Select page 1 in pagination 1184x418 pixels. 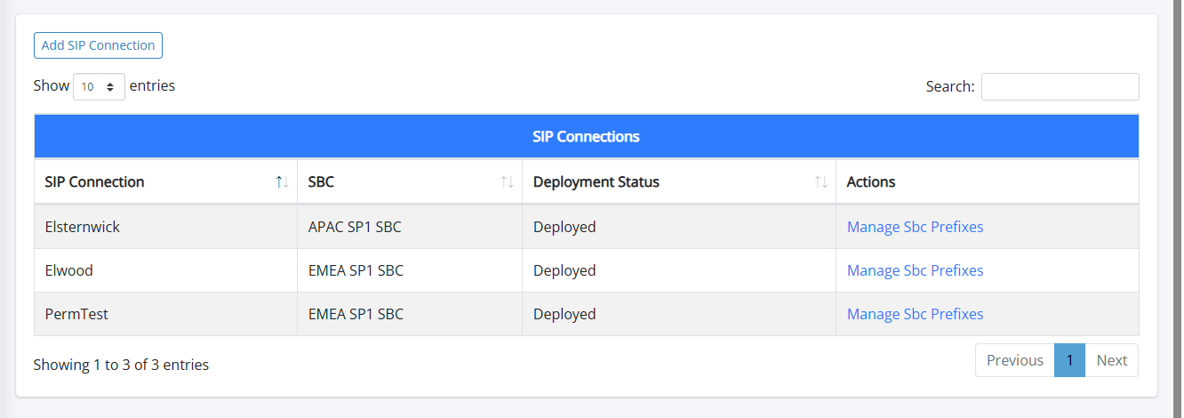(1069, 360)
